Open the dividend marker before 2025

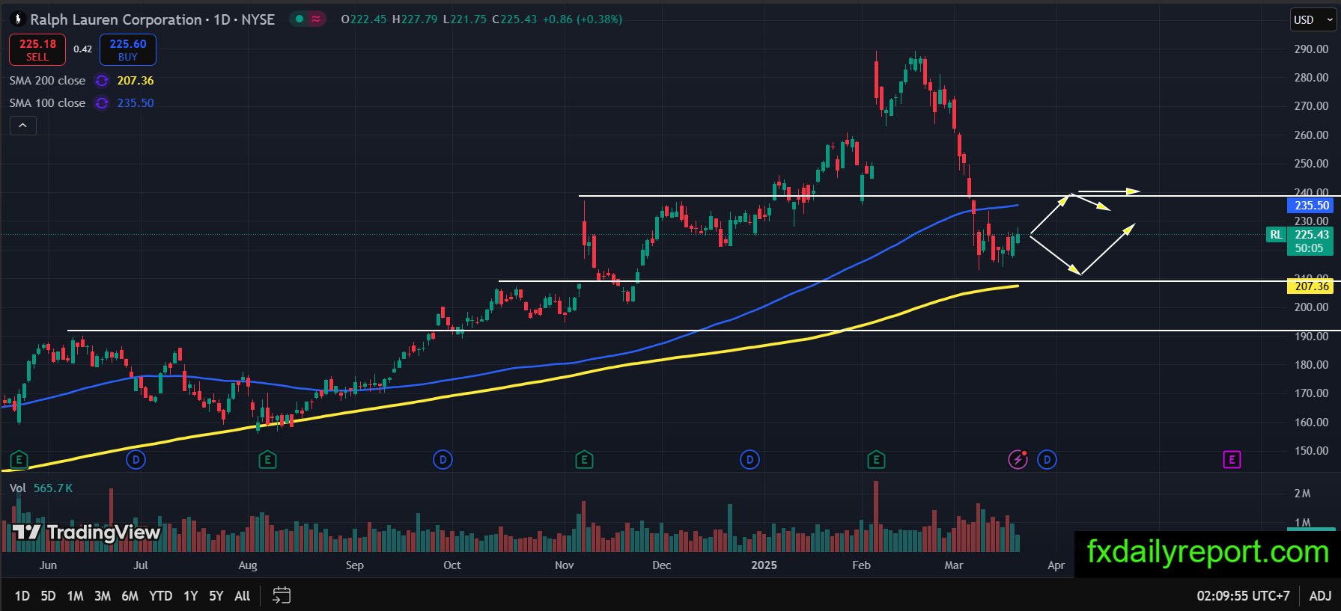pos(749,459)
